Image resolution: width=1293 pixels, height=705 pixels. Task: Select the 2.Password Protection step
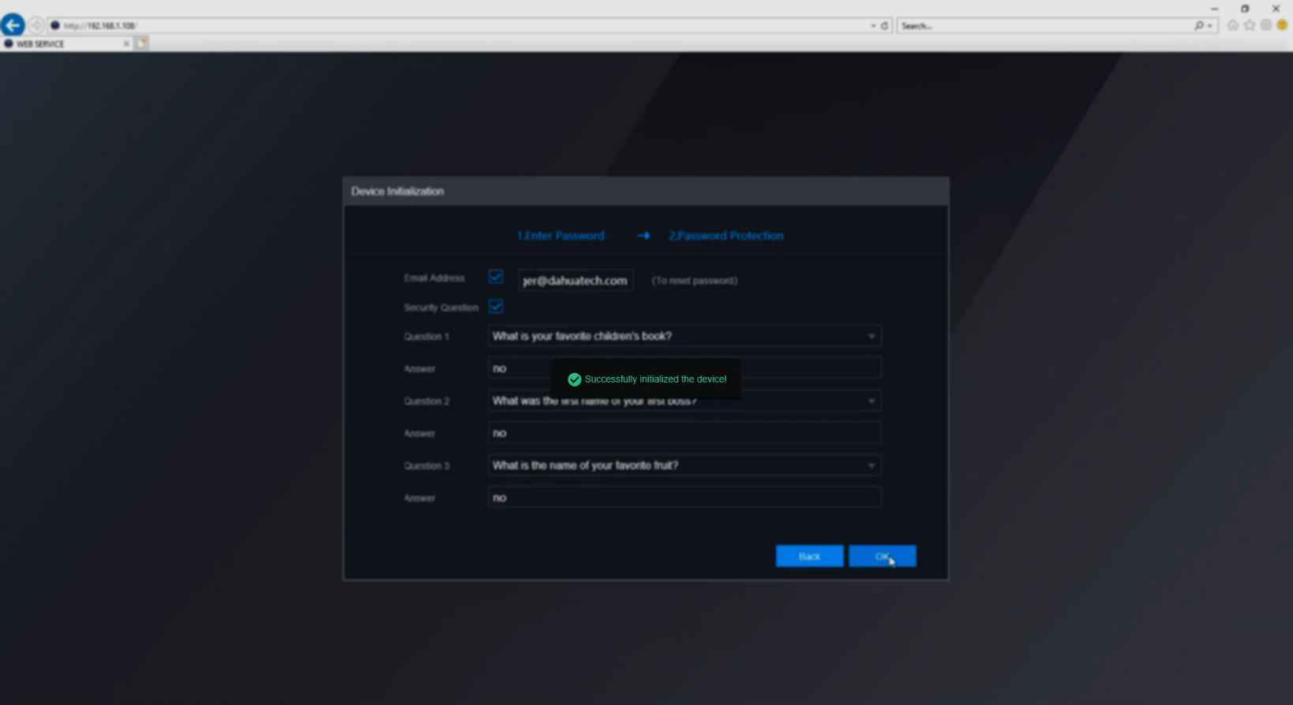[726, 236]
